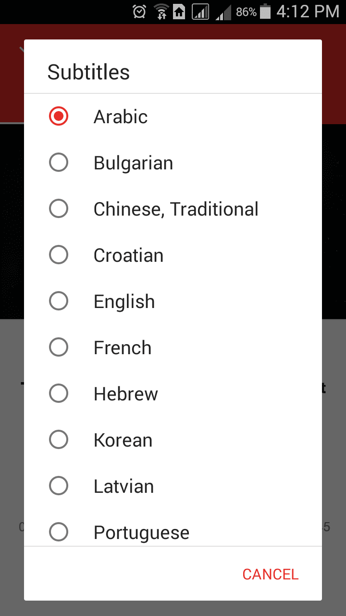346x616 pixels.
Task: Tap the home icon in status bar
Action: (180, 12)
